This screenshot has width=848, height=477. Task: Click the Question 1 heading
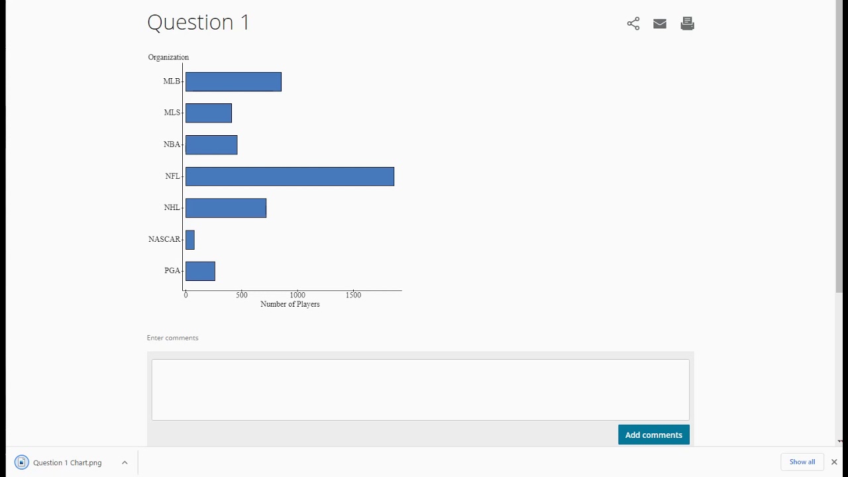pos(198,23)
